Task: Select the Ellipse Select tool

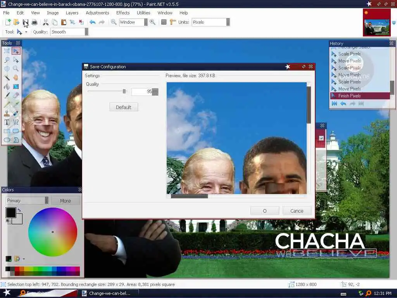Action: [7, 69]
